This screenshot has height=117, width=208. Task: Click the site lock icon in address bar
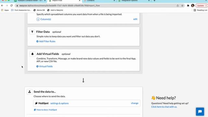tap(17, 6)
